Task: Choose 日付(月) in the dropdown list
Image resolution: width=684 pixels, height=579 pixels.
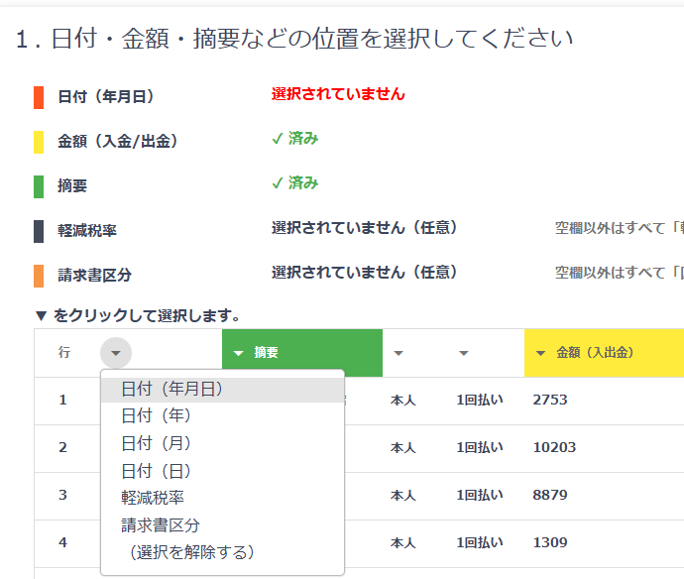Action: coord(222,443)
